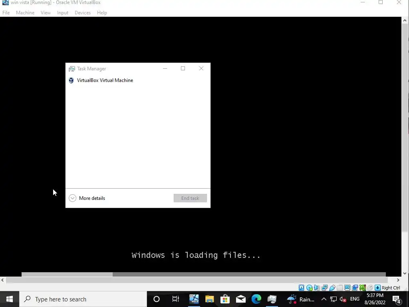Click the optical disk status icon
409x307 pixels.
coord(310,288)
